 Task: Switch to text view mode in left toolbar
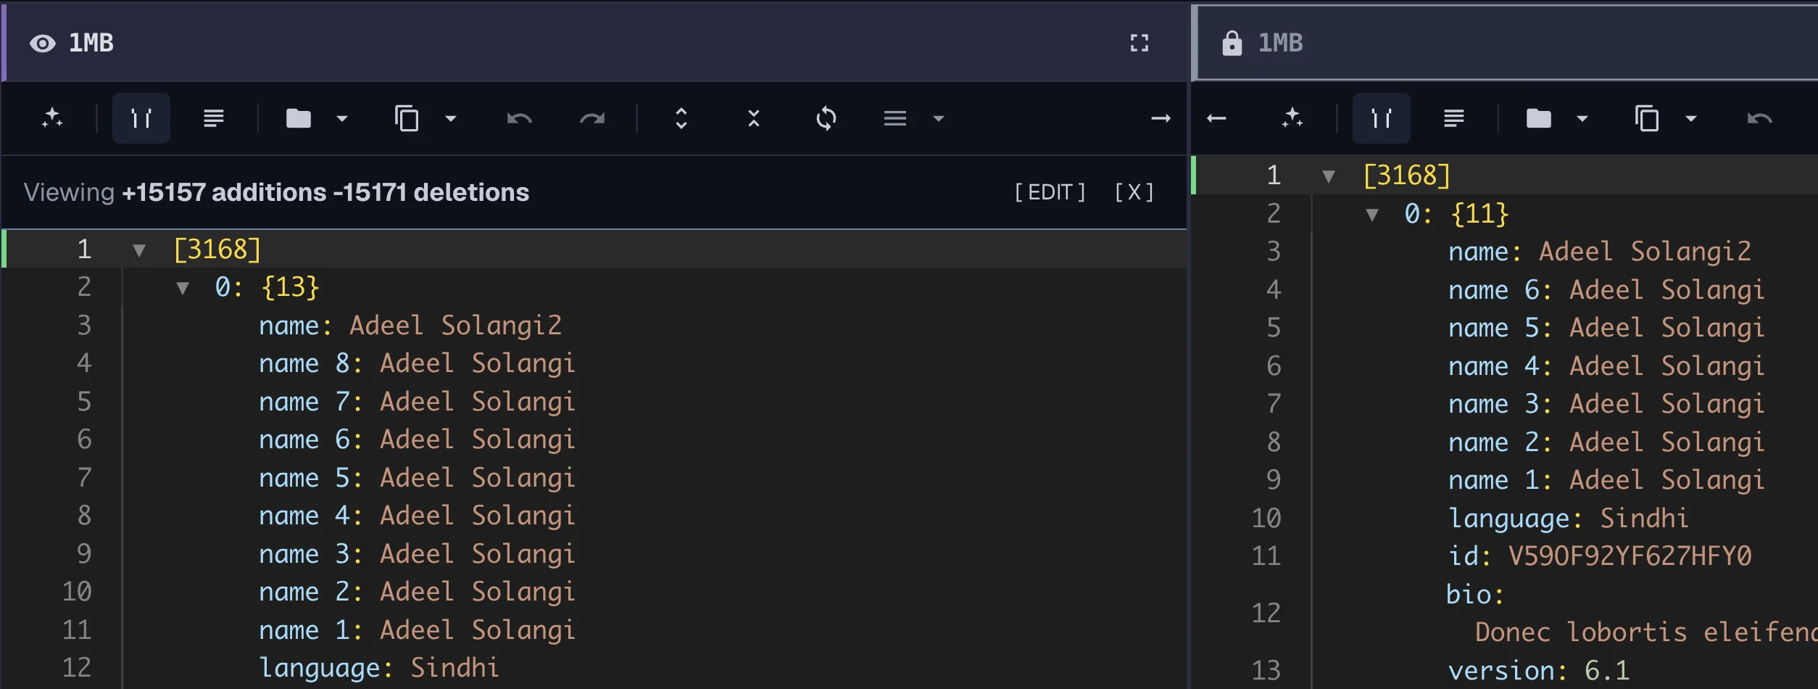(214, 118)
